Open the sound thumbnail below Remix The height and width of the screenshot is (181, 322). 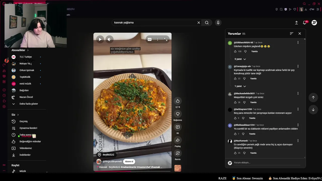pyautogui.click(x=178, y=168)
